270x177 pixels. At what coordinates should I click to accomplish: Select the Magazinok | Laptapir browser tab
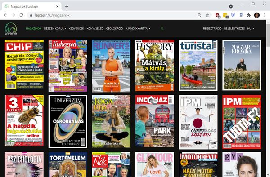31,6
